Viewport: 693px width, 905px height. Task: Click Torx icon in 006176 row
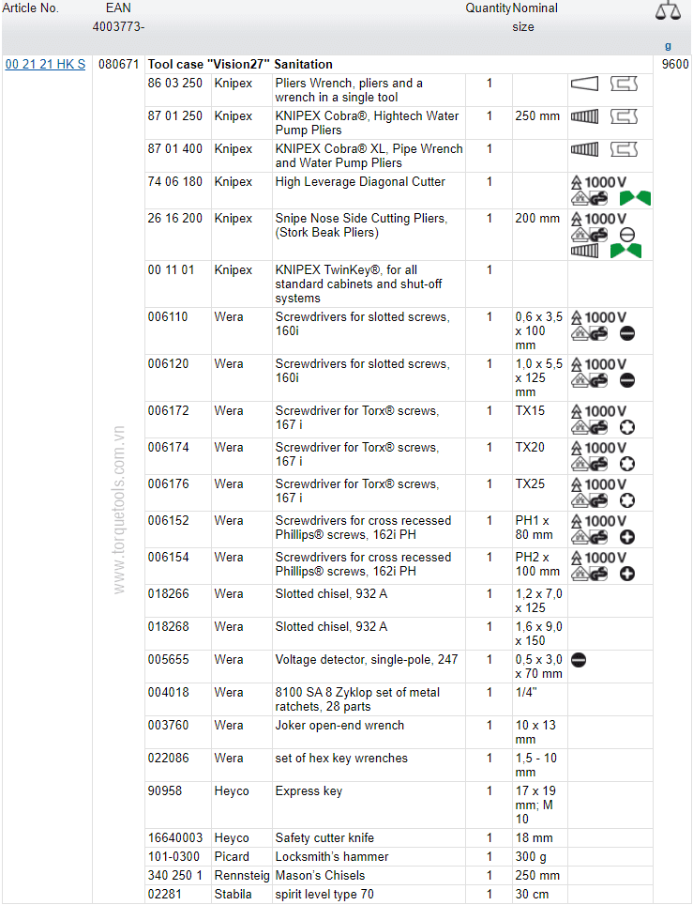point(627,500)
